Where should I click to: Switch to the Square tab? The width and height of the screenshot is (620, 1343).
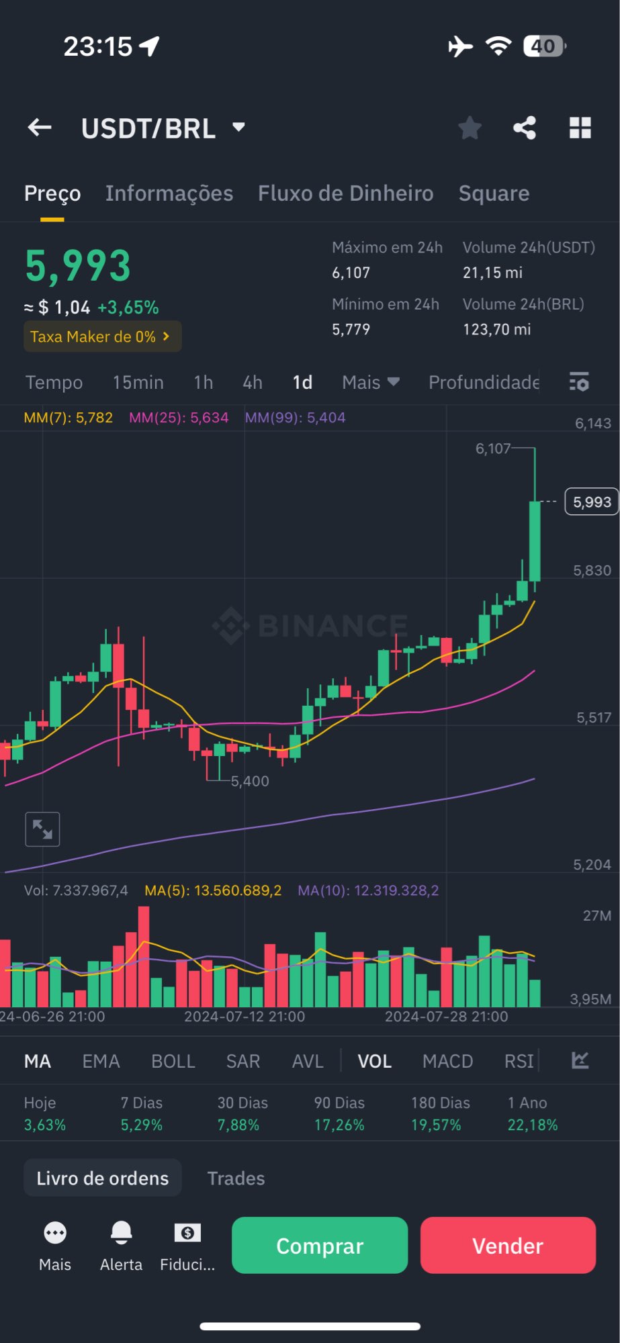pos(494,193)
